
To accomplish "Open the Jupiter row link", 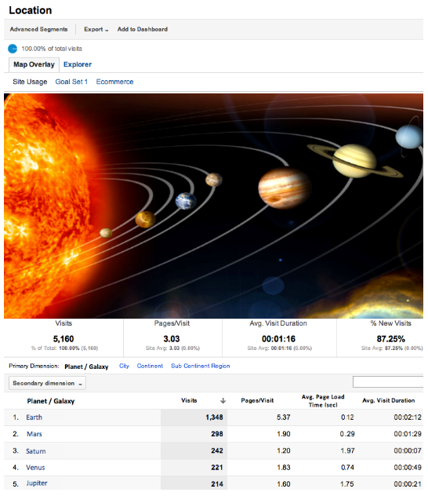I will (37, 483).
